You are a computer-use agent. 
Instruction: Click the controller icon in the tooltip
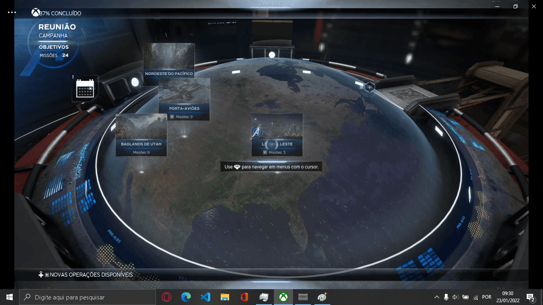237,167
